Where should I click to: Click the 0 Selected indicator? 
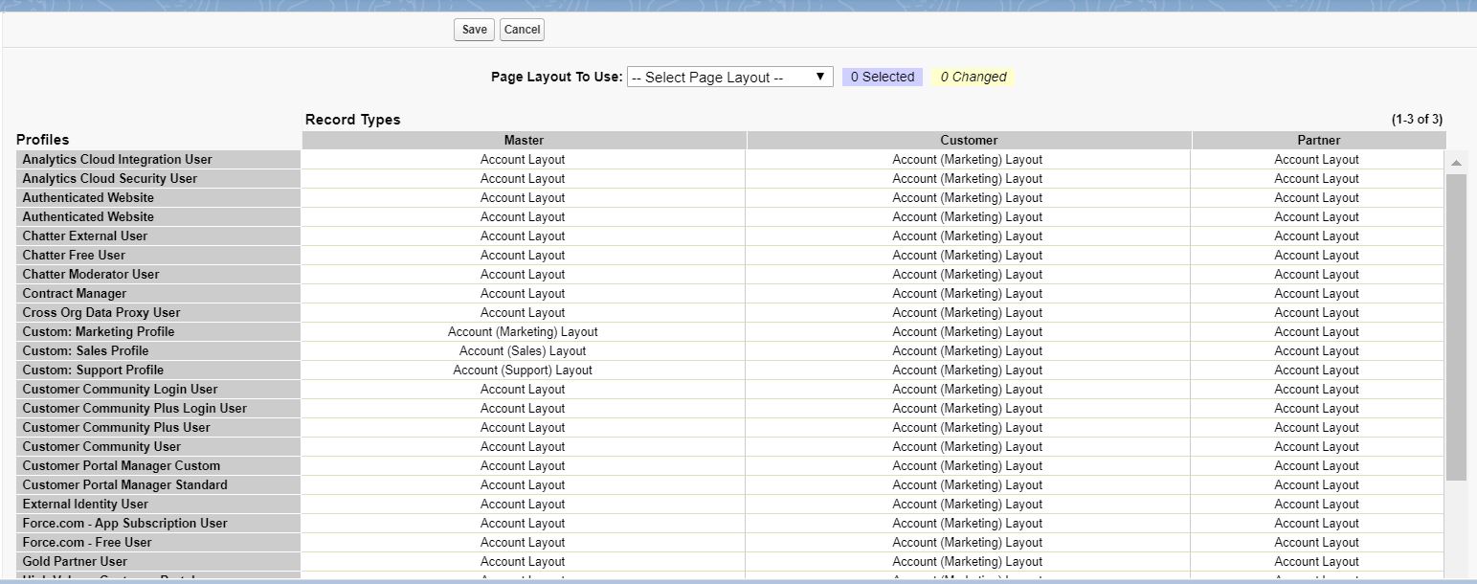(x=881, y=77)
